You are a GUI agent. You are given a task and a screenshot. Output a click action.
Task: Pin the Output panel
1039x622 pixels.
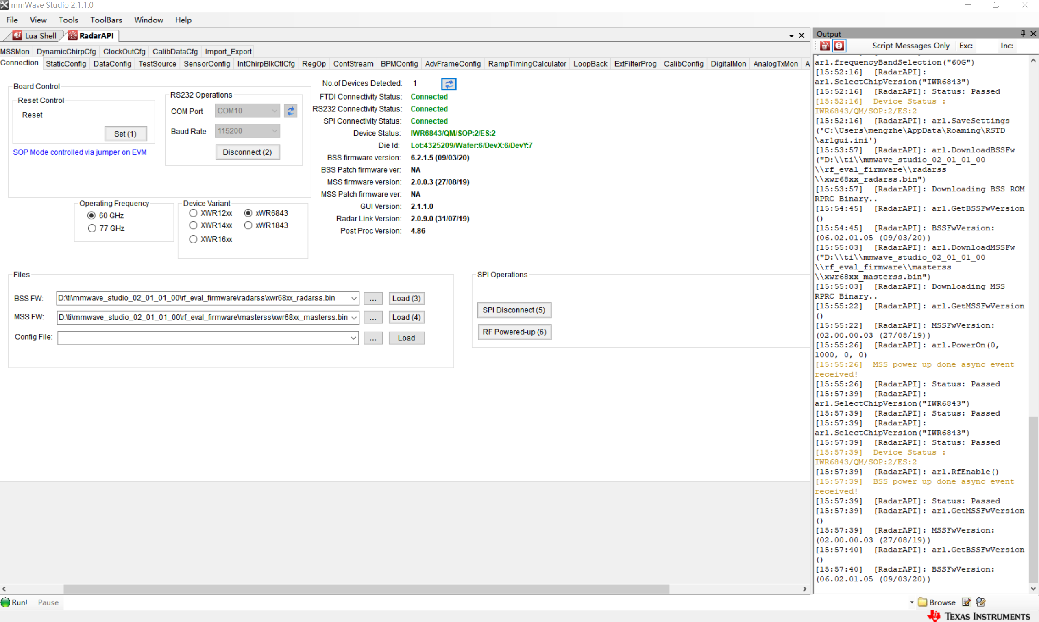pyautogui.click(x=1023, y=33)
